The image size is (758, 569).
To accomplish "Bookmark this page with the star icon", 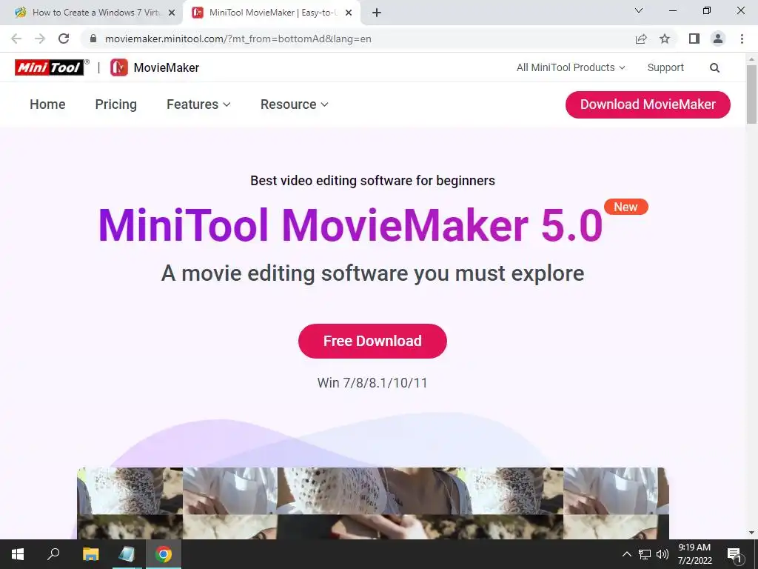I will (x=665, y=39).
